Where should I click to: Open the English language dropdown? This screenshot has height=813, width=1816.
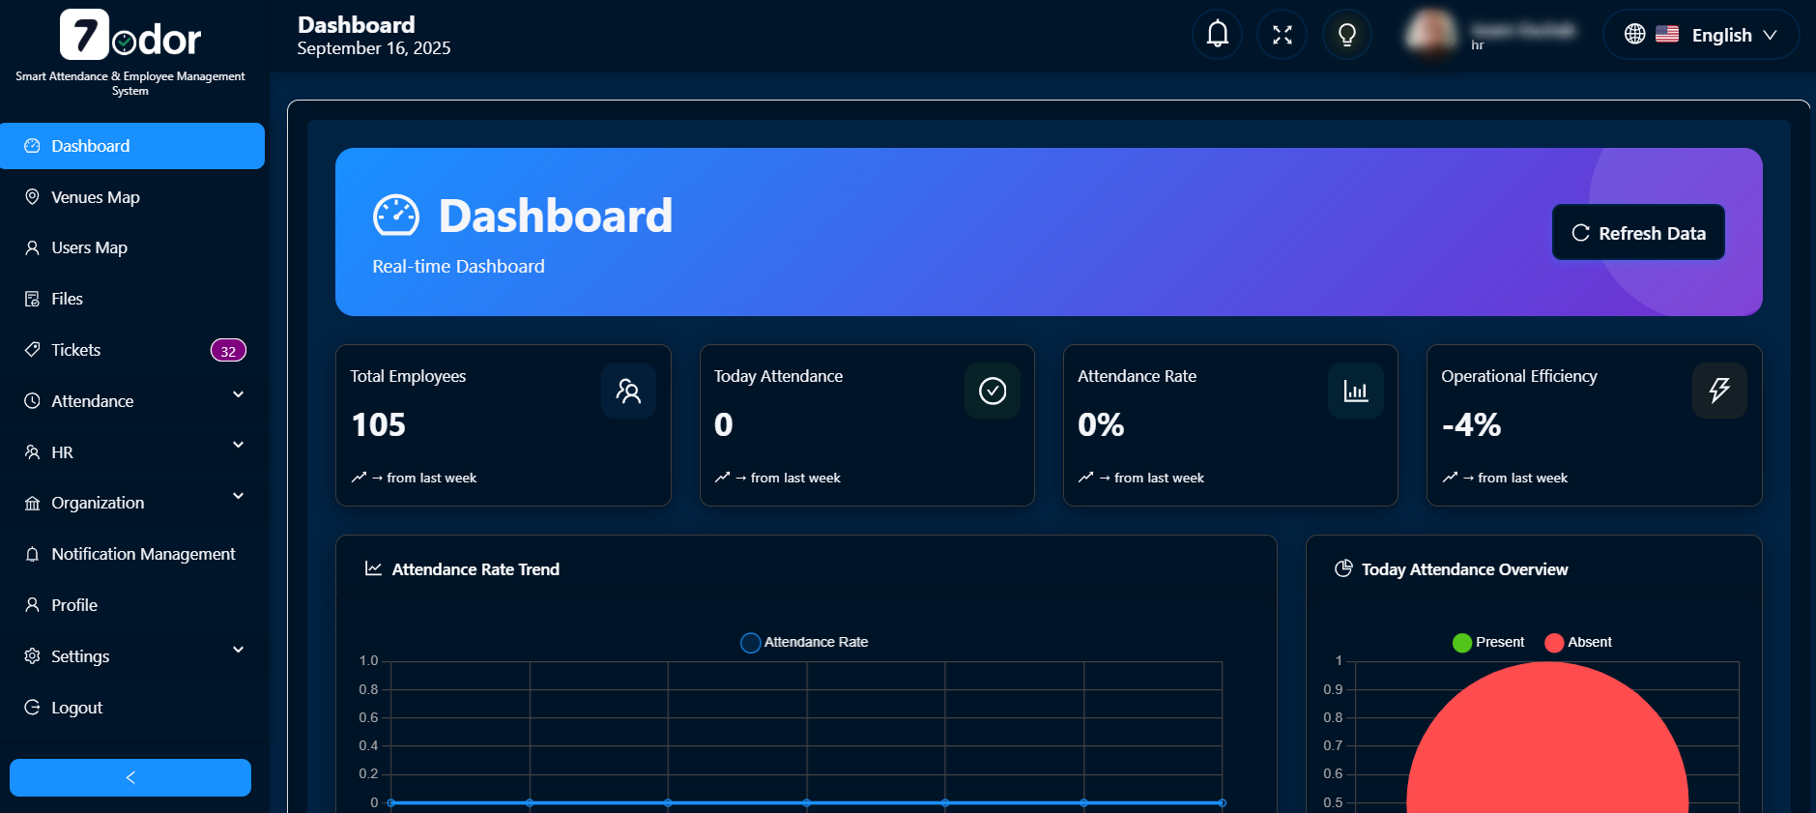pyautogui.click(x=1700, y=35)
